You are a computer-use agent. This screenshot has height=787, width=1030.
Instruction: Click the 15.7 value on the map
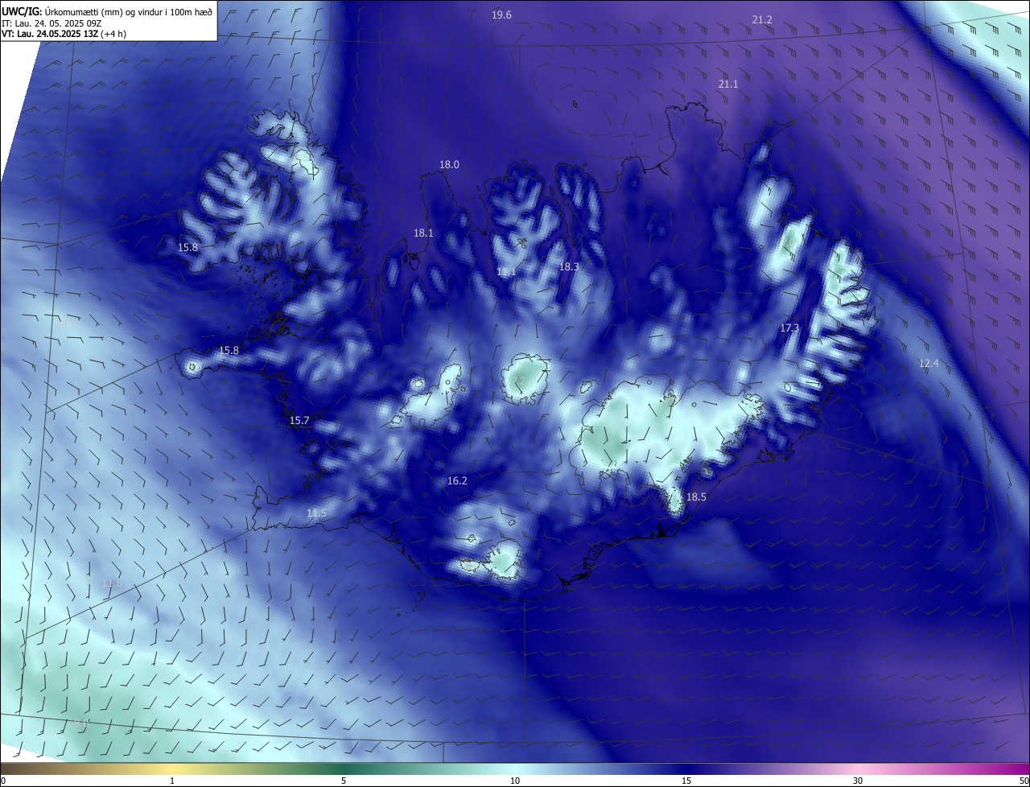click(x=299, y=420)
